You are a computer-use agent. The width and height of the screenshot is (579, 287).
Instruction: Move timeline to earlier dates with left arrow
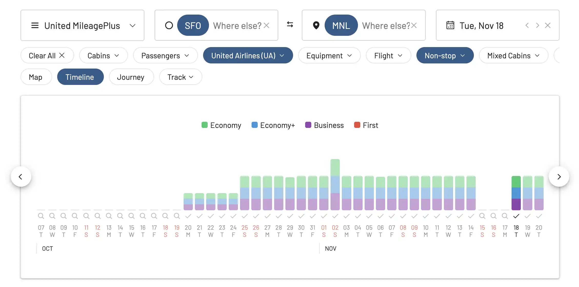coord(21,176)
